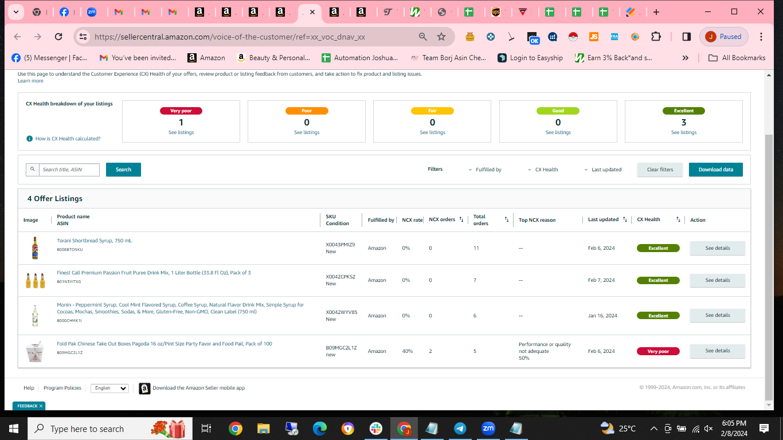Open the 'Learn more' link

pyautogui.click(x=30, y=81)
